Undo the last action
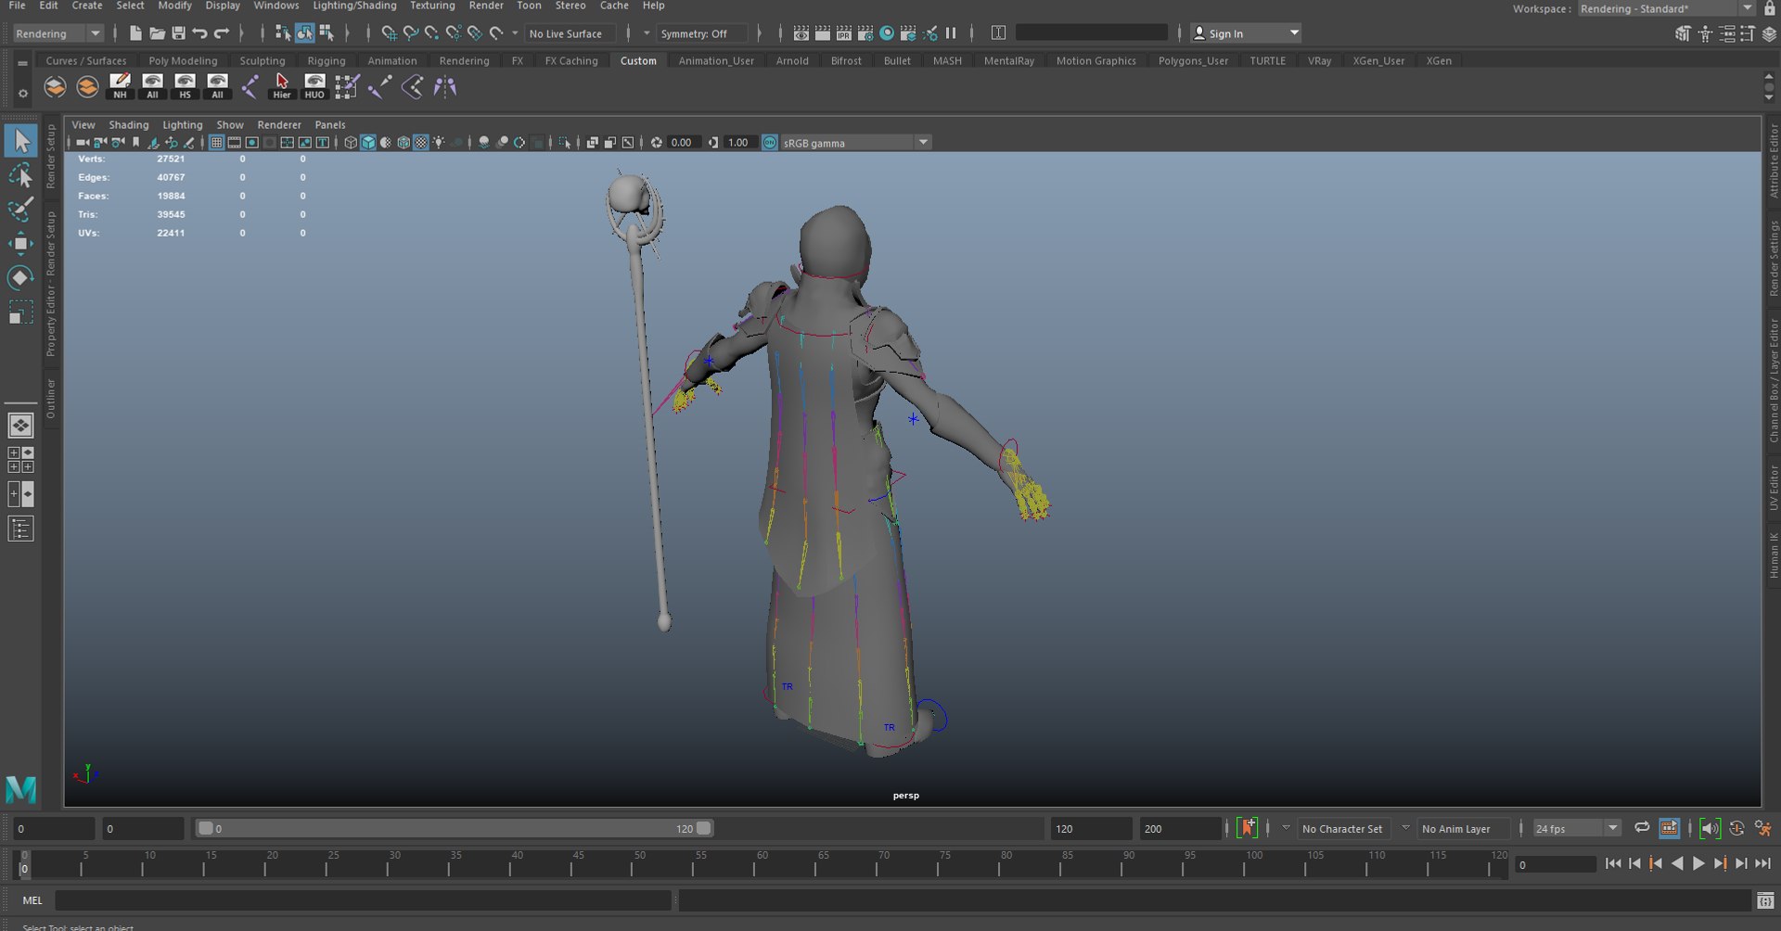Viewport: 1781px width, 931px height. (x=199, y=33)
